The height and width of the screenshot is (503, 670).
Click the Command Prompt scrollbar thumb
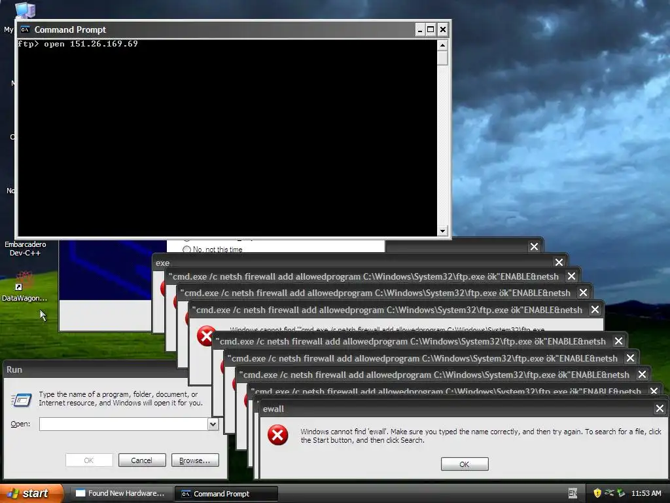point(443,58)
